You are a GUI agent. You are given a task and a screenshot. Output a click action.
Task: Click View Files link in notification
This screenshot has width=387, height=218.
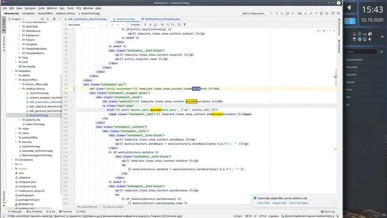tap(264, 203)
